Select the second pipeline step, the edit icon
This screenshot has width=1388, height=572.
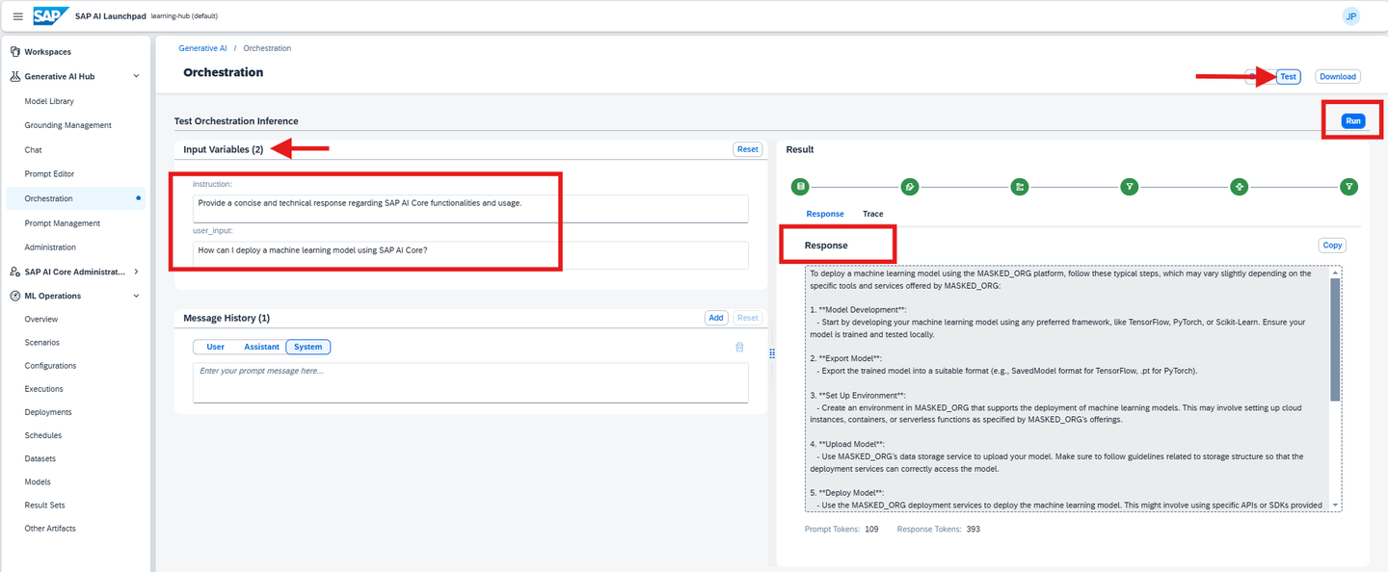pos(909,187)
